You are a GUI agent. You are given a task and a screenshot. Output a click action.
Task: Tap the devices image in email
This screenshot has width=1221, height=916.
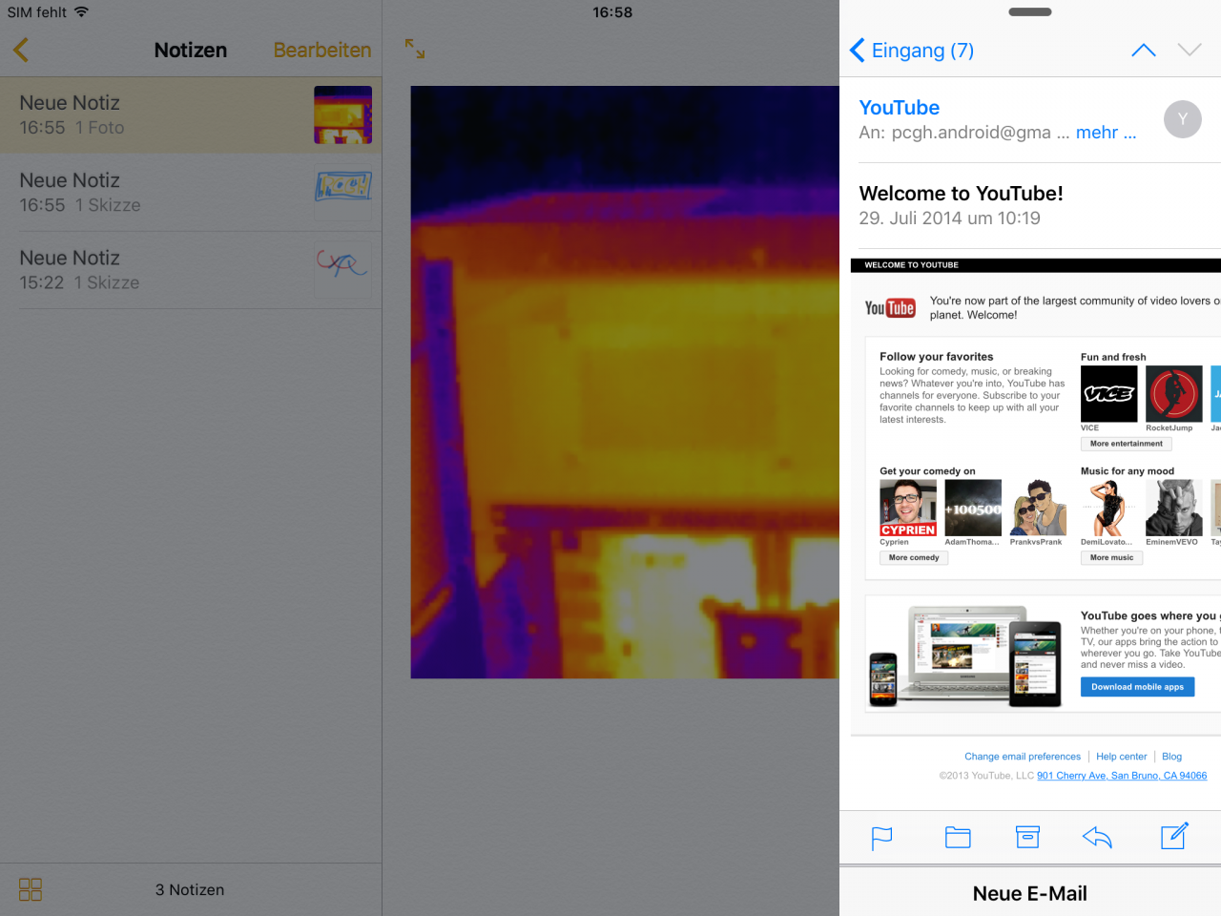click(x=965, y=656)
